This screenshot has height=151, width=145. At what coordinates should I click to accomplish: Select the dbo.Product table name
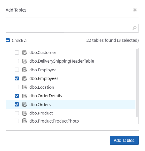click(41, 113)
